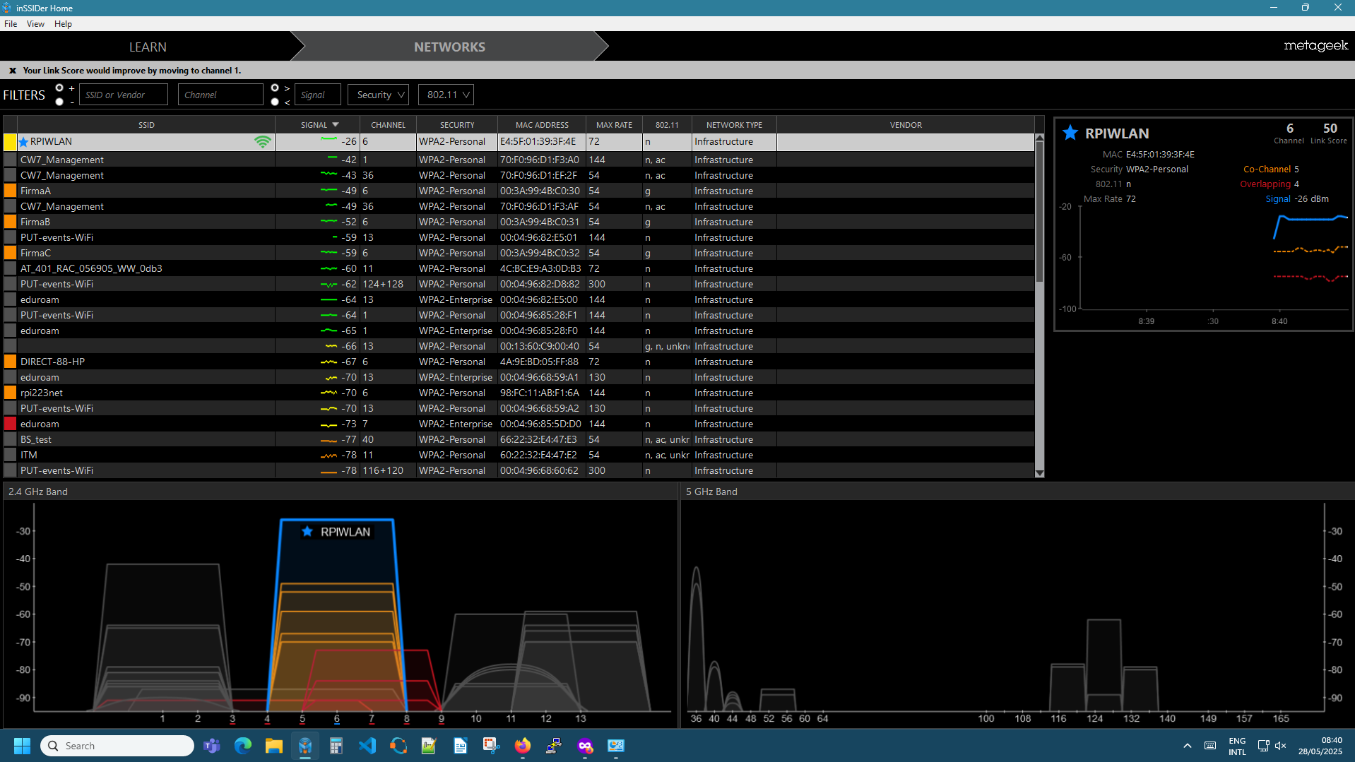This screenshot has width=1355, height=762.
Task: Click the SSID or Vendor filter field
Action: [x=124, y=95]
